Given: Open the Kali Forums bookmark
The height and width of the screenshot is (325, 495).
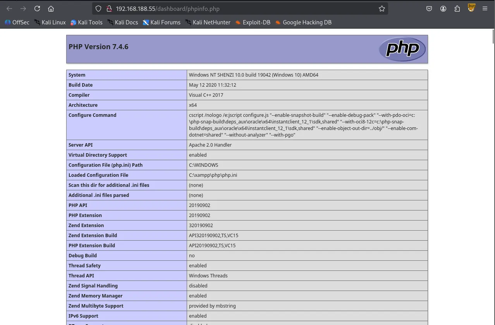Looking at the screenshot, I should (162, 22).
